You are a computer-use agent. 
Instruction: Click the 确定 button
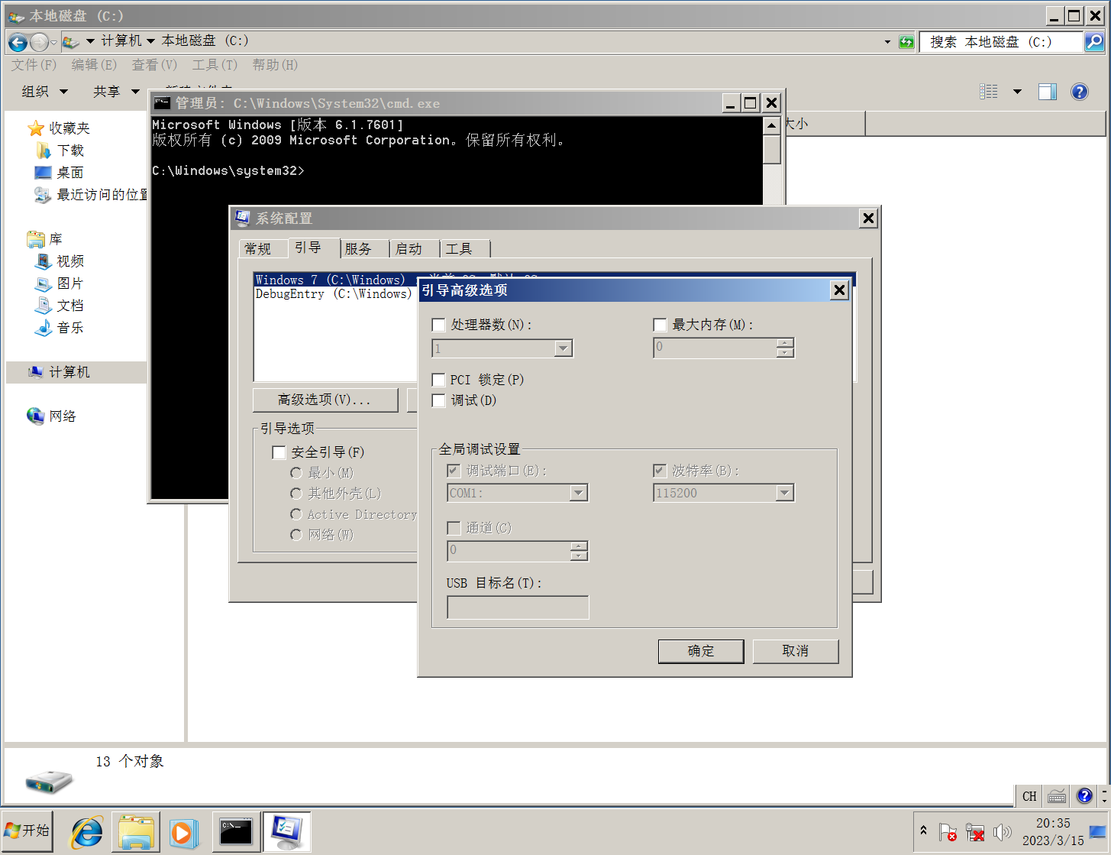pos(700,651)
